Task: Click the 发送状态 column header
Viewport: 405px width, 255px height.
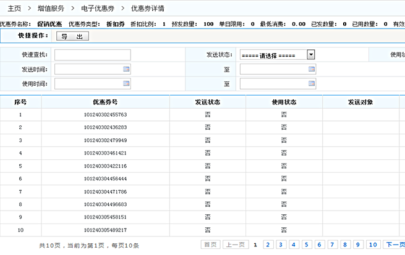Action: pyautogui.click(x=207, y=102)
